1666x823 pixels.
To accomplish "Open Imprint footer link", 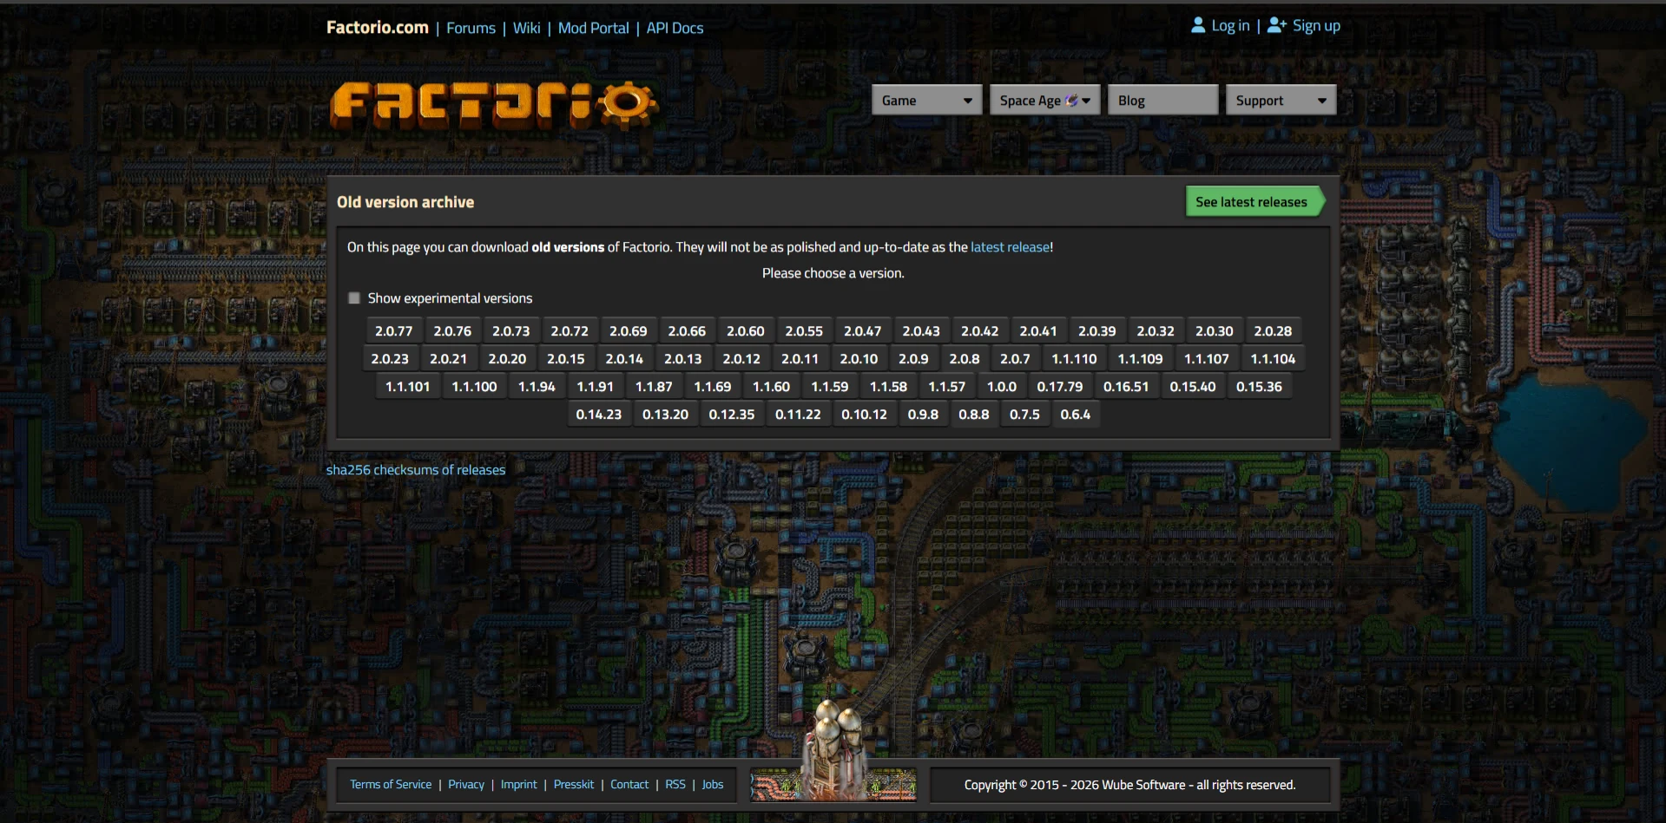I will tap(519, 784).
